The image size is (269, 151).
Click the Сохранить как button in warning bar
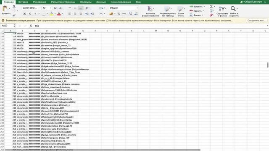point(256,21)
